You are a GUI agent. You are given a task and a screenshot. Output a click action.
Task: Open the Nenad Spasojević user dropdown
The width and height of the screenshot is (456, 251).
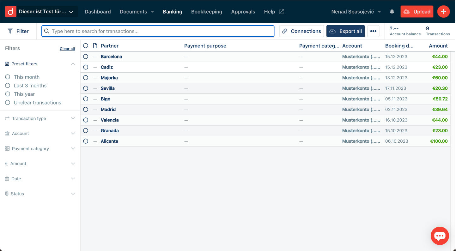(x=356, y=12)
